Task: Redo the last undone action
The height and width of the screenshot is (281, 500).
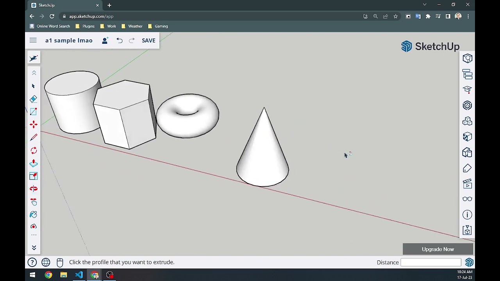Action: 132,40
